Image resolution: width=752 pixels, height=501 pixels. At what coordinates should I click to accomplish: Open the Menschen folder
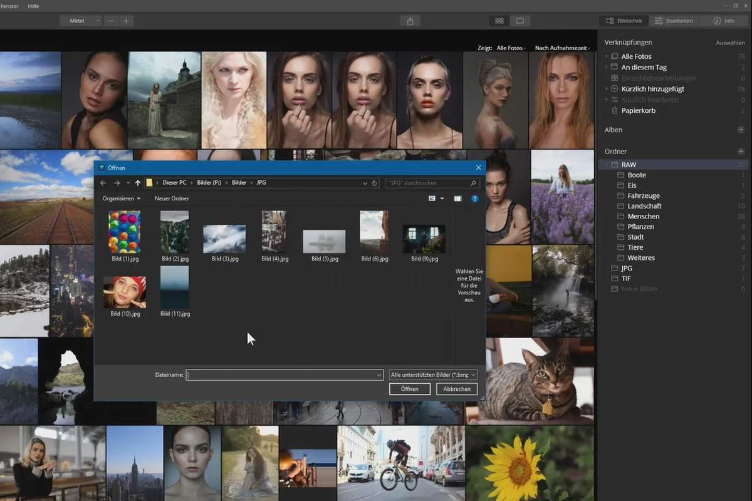click(643, 216)
